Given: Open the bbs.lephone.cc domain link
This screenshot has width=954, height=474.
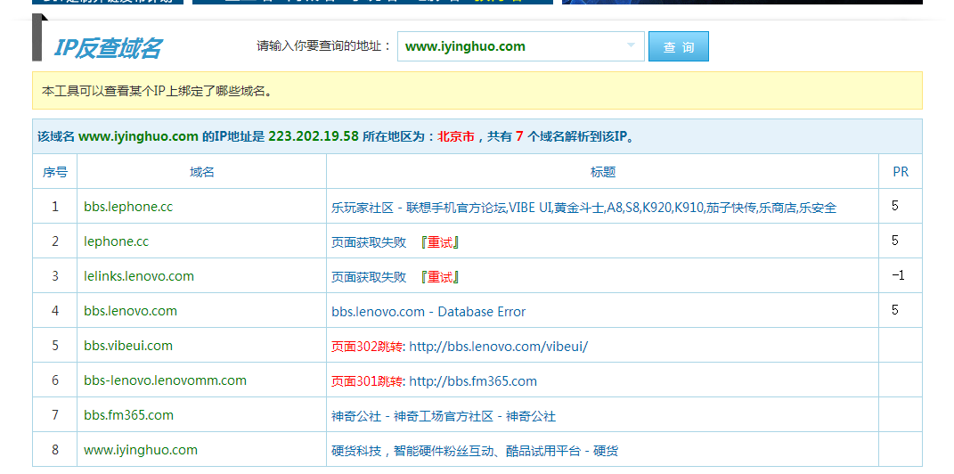Looking at the screenshot, I should coord(128,207).
